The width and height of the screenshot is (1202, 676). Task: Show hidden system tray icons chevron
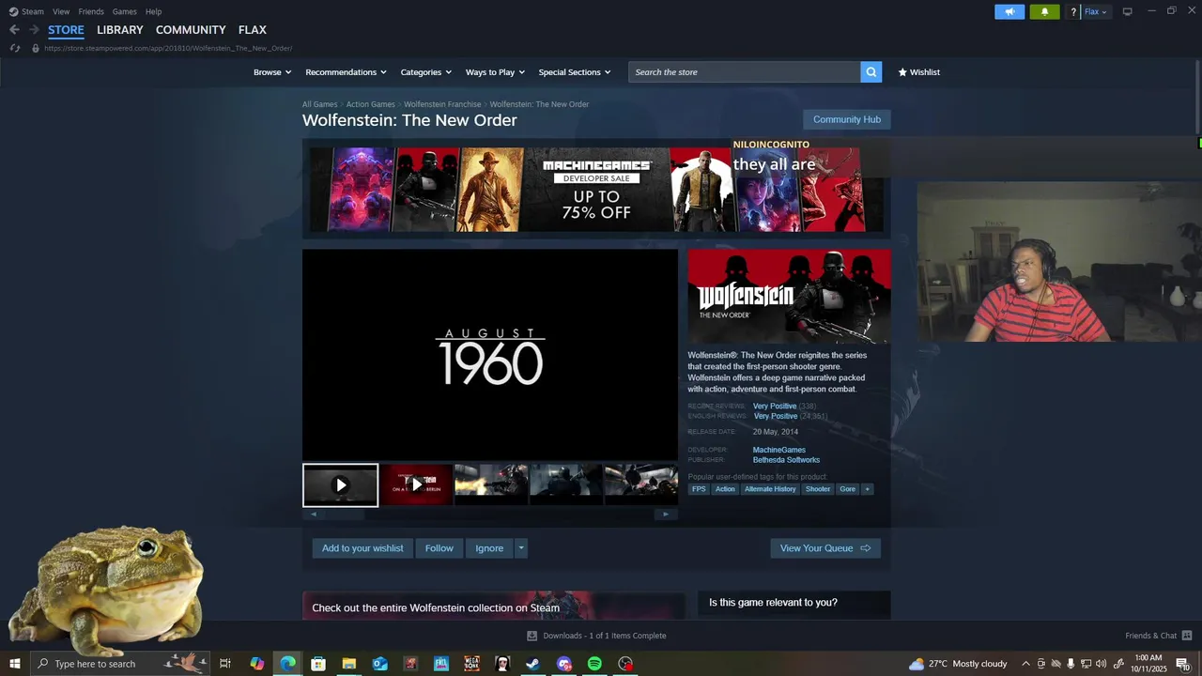point(1025,664)
